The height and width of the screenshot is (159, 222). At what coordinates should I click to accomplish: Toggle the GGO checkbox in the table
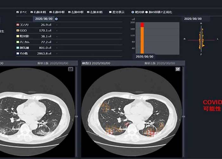(18, 31)
